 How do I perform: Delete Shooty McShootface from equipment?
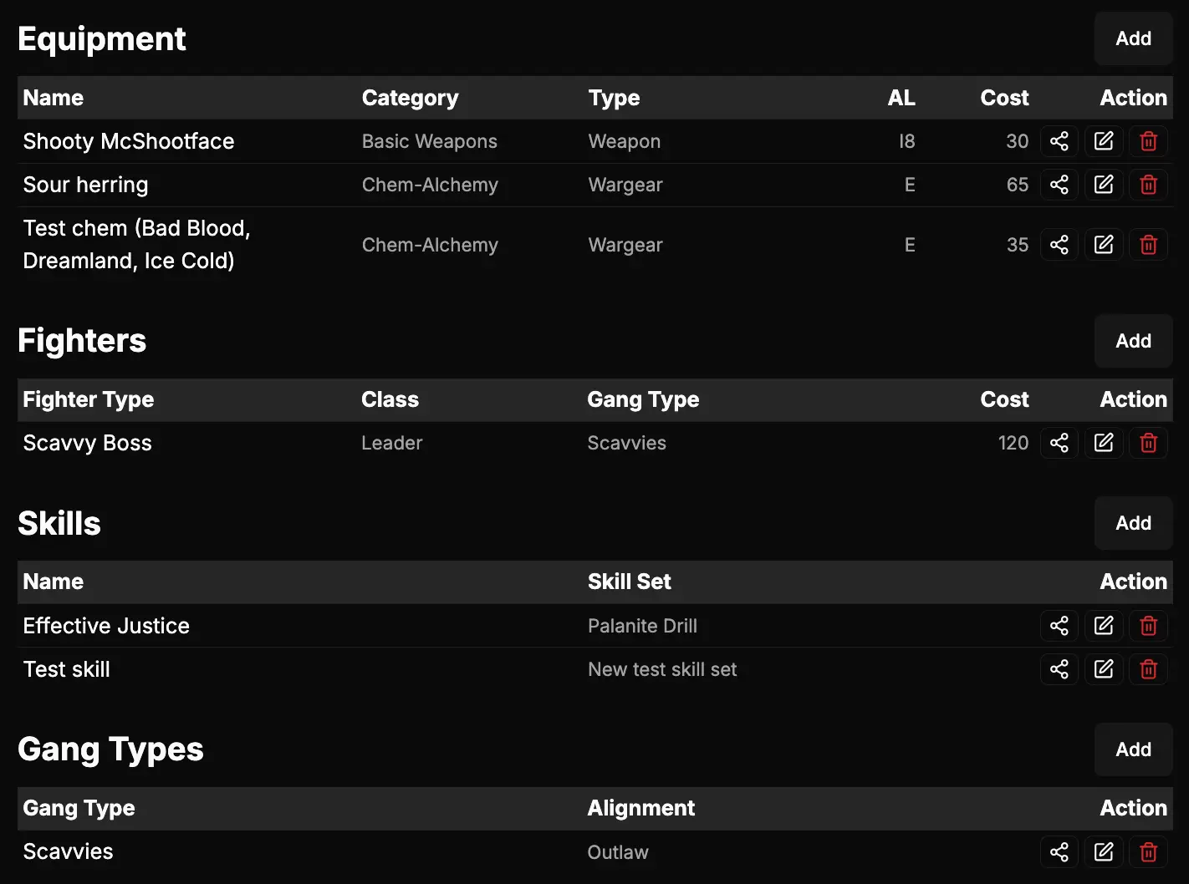pyautogui.click(x=1148, y=141)
